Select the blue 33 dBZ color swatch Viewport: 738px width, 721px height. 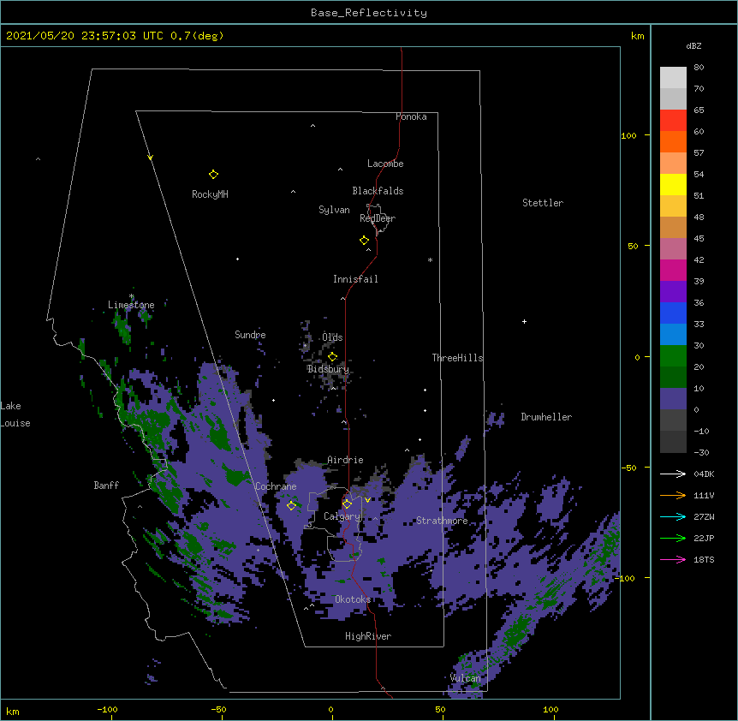pyautogui.click(x=673, y=313)
